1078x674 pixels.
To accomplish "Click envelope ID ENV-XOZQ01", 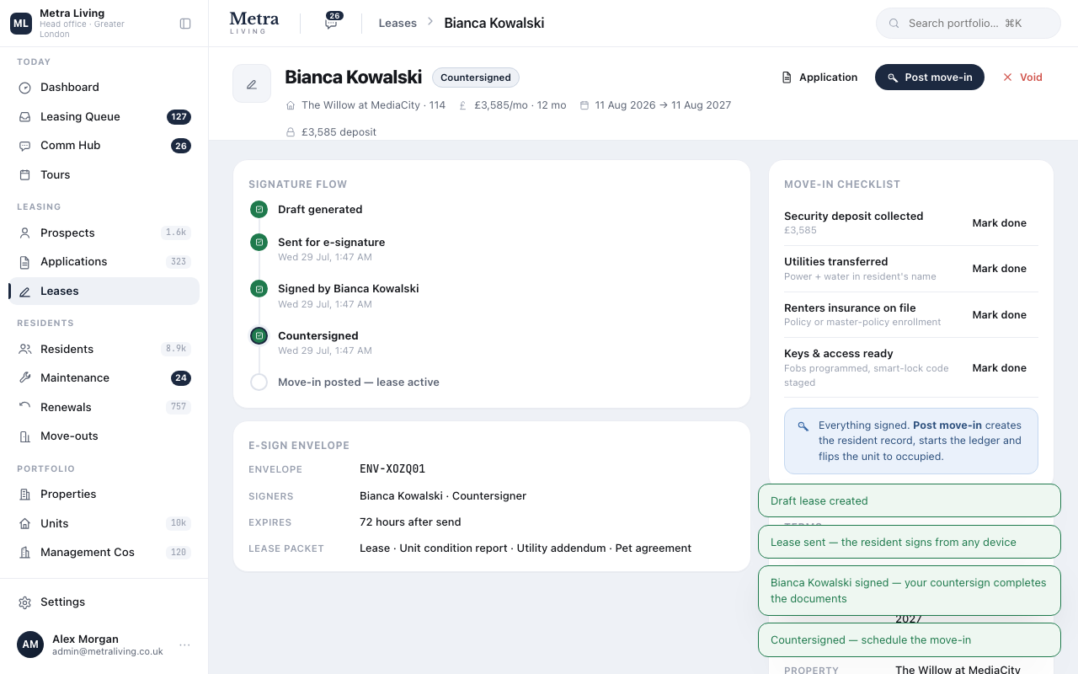I will coord(392,469).
